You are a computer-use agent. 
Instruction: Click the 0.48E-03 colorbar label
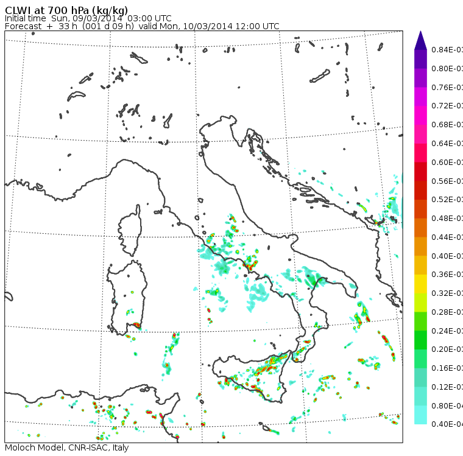click(x=447, y=219)
